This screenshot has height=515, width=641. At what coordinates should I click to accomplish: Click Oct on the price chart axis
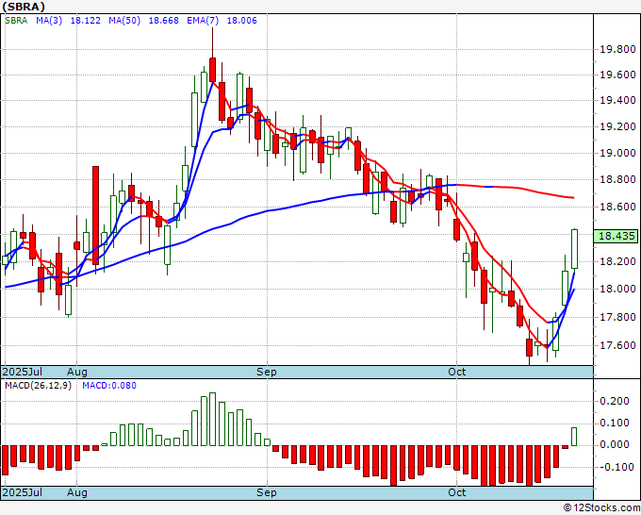pyautogui.click(x=456, y=372)
